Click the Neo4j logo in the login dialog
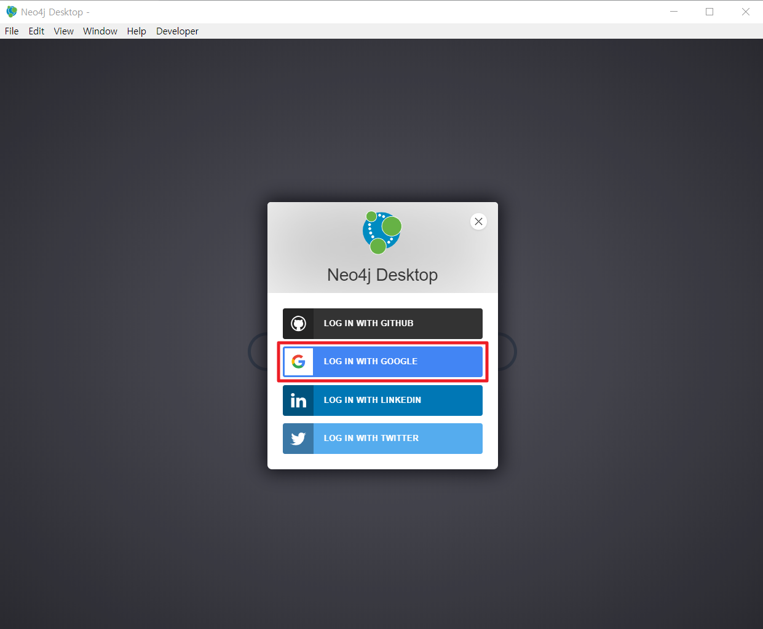Image resolution: width=763 pixels, height=629 pixels. (382, 232)
